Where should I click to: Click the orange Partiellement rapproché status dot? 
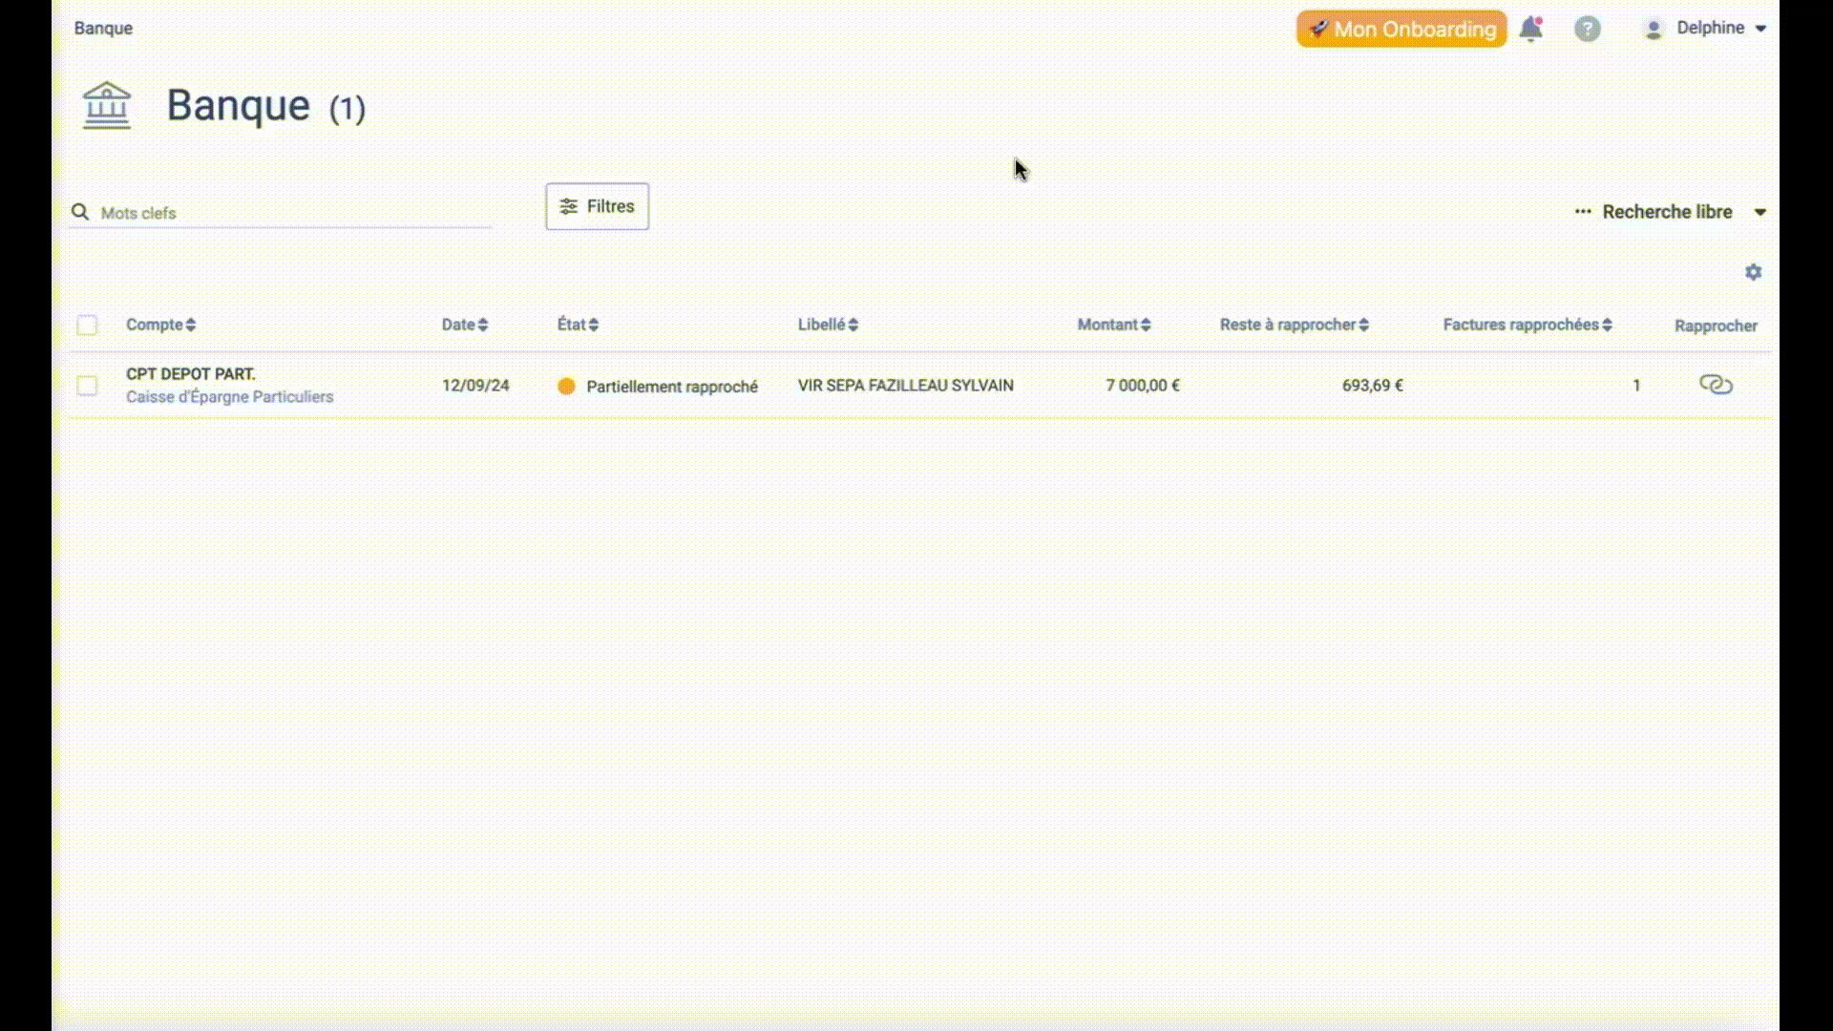point(566,386)
